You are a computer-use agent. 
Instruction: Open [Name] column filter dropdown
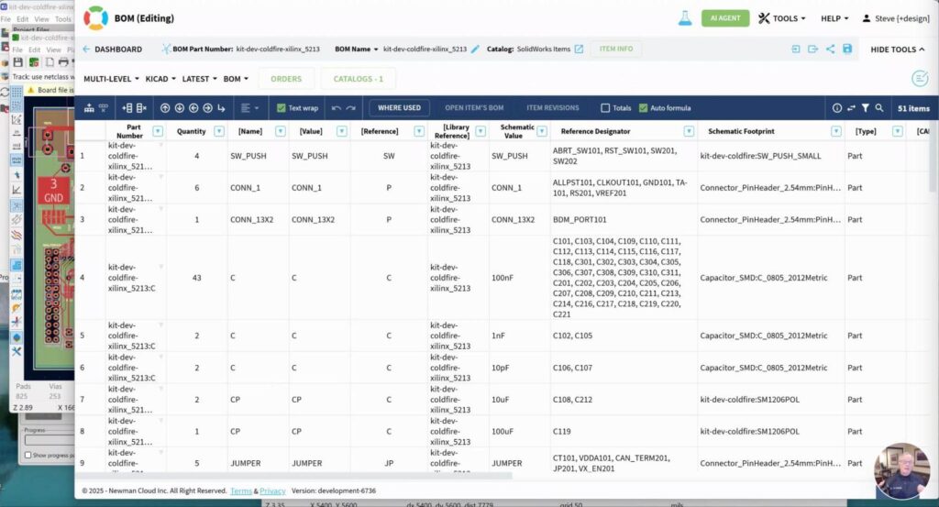(x=280, y=131)
